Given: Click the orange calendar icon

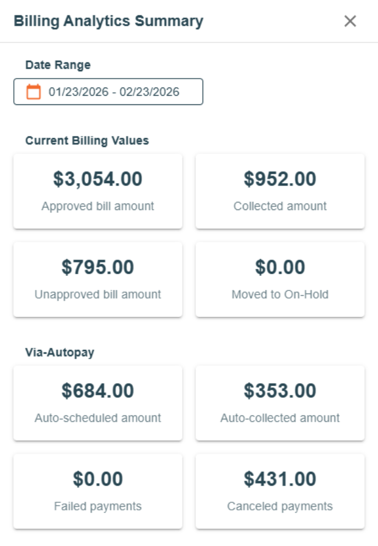Looking at the screenshot, I should coord(34,92).
